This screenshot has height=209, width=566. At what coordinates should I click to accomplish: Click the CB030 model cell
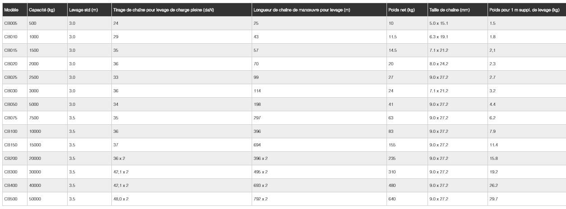point(11,91)
